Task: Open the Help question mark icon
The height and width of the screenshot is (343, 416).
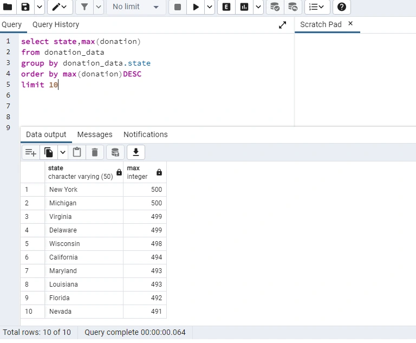Action: pyautogui.click(x=341, y=7)
